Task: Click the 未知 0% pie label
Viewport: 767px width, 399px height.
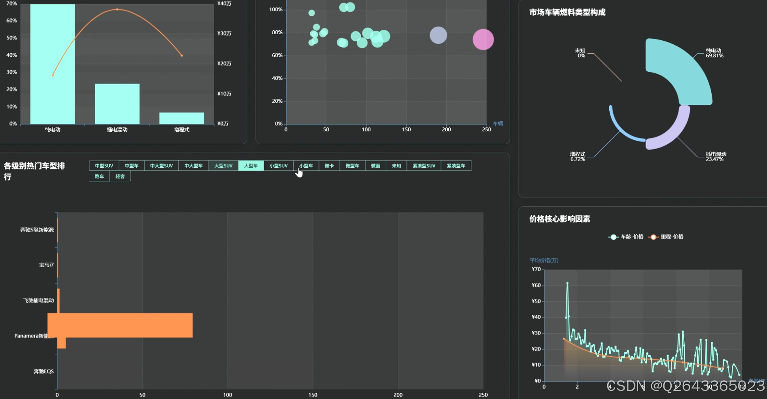Action: pyautogui.click(x=580, y=53)
